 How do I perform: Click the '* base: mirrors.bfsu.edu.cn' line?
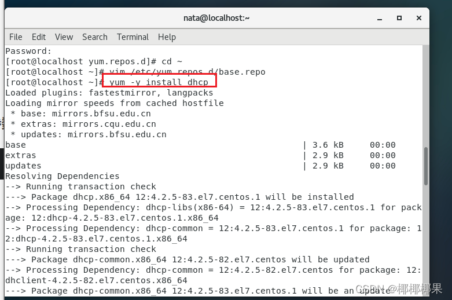click(80, 114)
